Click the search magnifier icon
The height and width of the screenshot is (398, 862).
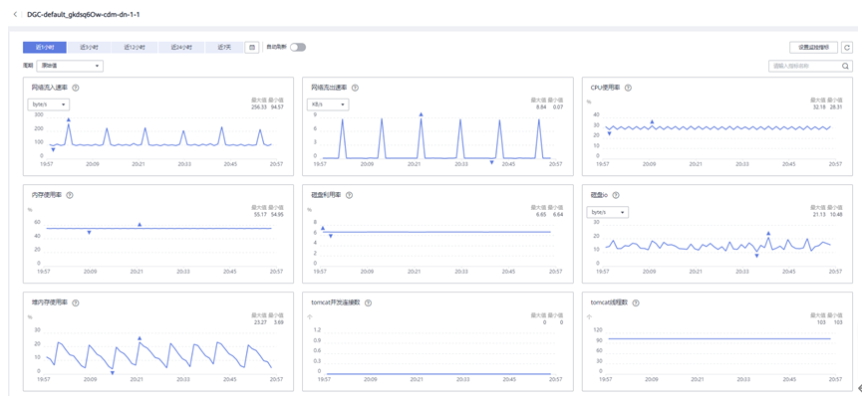(x=845, y=67)
